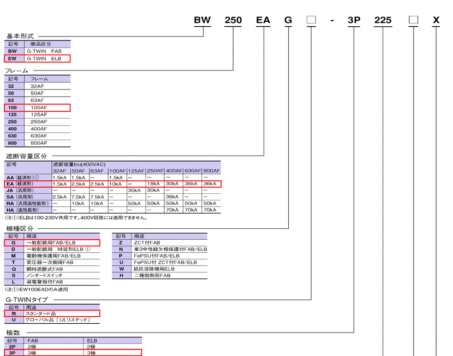Click the "スタンダード品" cell
Image resolution: width=453 pixels, height=356 pixels.
click(41, 313)
